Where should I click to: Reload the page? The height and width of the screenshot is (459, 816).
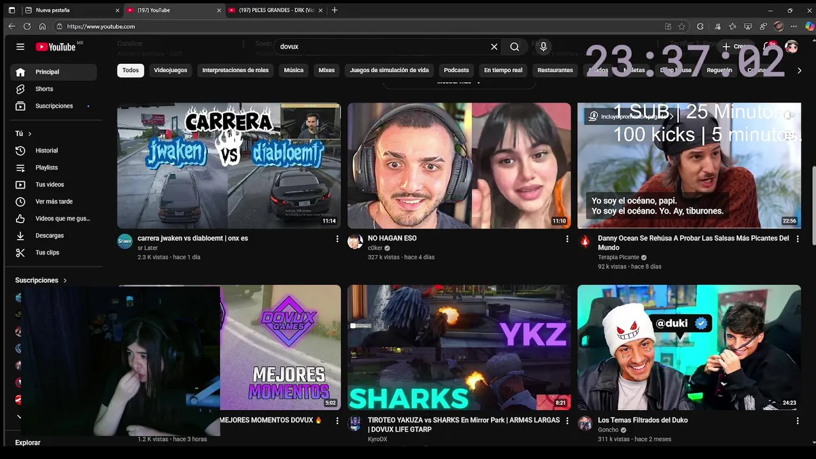tap(27, 26)
